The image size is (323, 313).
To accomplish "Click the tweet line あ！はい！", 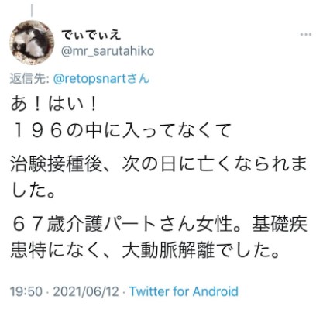I will tap(54, 104).
